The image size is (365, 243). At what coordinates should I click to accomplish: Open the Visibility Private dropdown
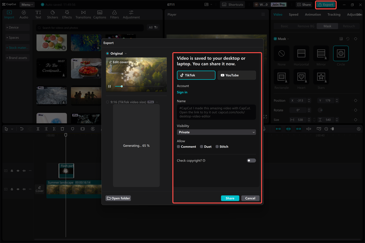coord(216,132)
